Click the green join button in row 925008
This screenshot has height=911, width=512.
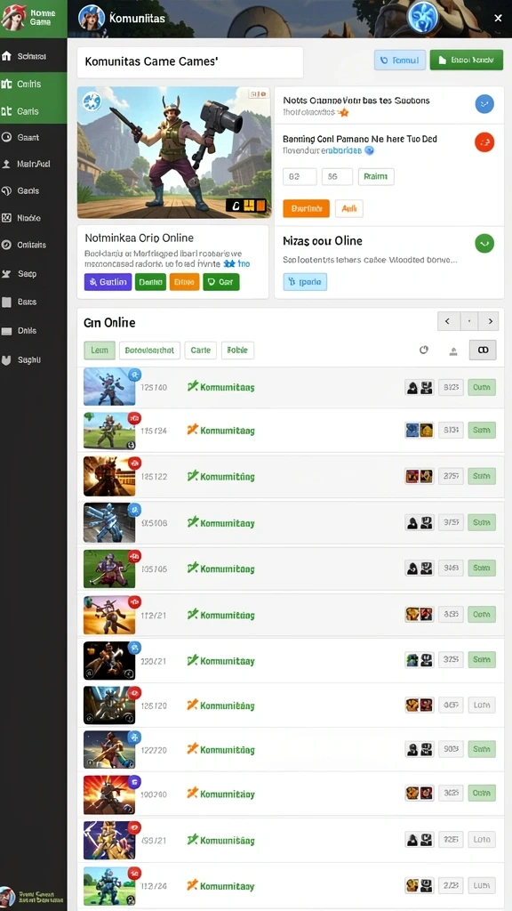pos(482,522)
